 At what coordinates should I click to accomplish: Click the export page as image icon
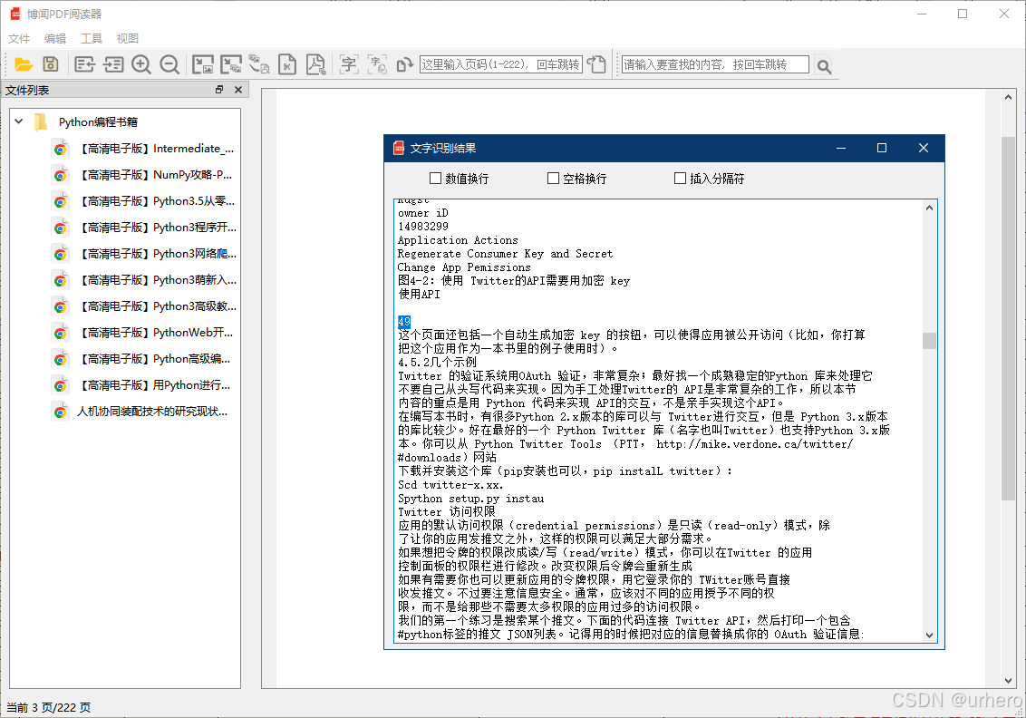pos(203,64)
